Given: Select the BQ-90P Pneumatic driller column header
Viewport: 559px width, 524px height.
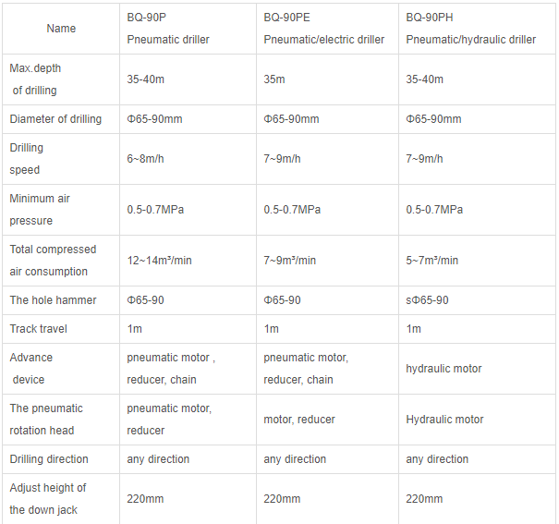Looking at the screenshot, I should click(x=168, y=29).
